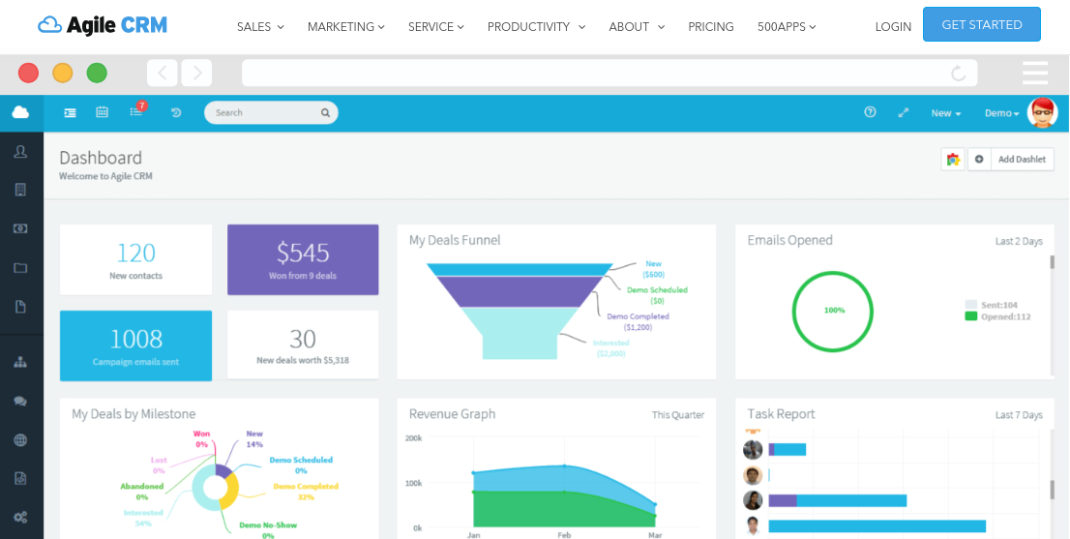Expand the MARKETING menu
The image size is (1070, 539).
point(346,26)
